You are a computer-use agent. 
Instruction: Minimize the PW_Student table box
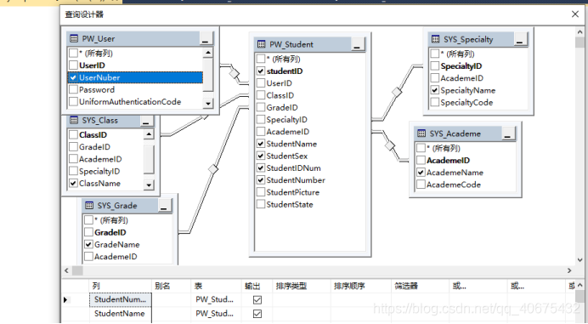pyautogui.click(x=357, y=45)
